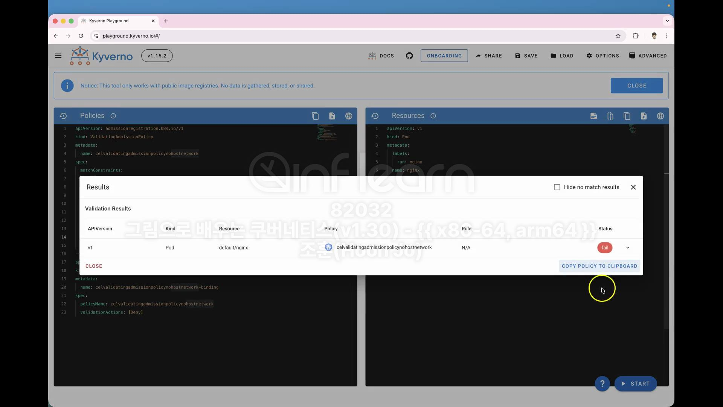Viewport: 723px width, 407px height.
Task: Click the browser address bar URL
Action: click(x=131, y=36)
